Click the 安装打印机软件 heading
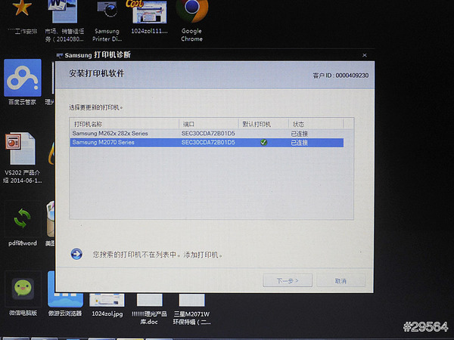The image size is (454, 340). pyautogui.click(x=96, y=73)
